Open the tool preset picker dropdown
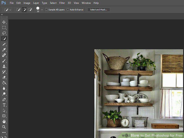This screenshot has height=138, width=184. (x=8, y=10)
